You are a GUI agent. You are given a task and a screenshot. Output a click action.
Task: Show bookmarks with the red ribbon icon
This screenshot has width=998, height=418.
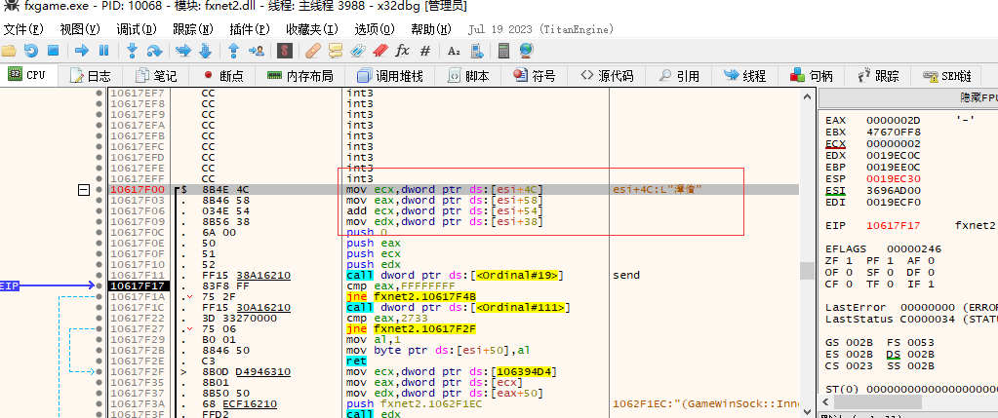379,51
